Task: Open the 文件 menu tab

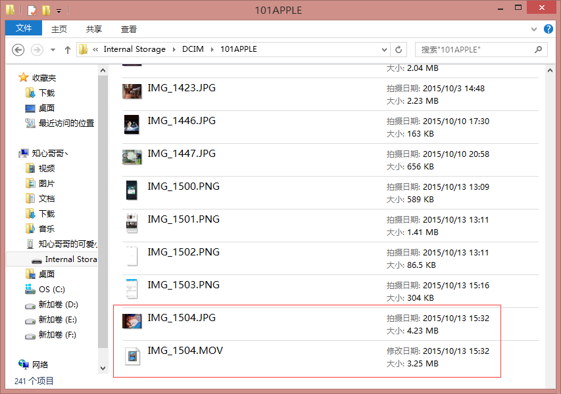Action: tap(24, 28)
